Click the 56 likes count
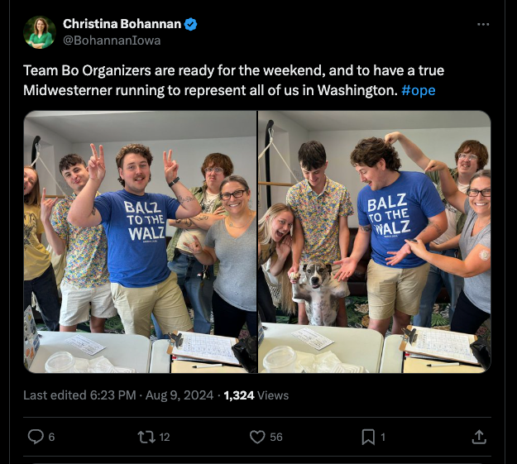This screenshot has width=517, height=464. pyautogui.click(x=276, y=437)
